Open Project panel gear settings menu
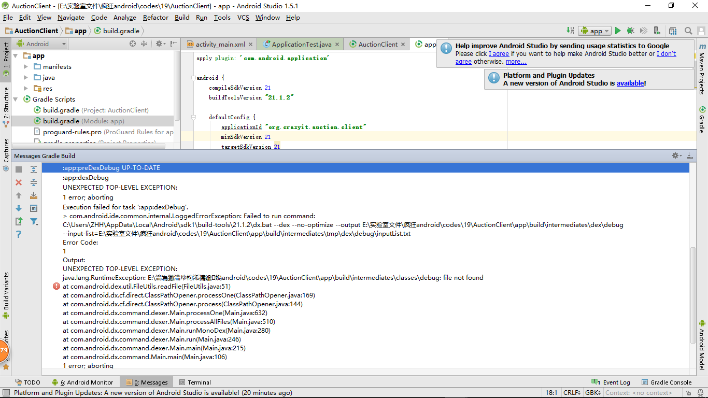 coord(160,44)
